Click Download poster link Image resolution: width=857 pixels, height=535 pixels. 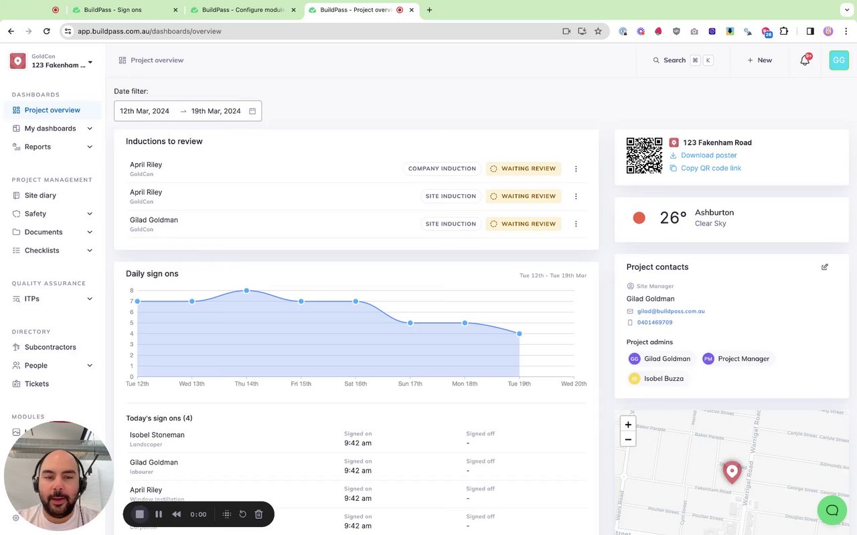(708, 155)
